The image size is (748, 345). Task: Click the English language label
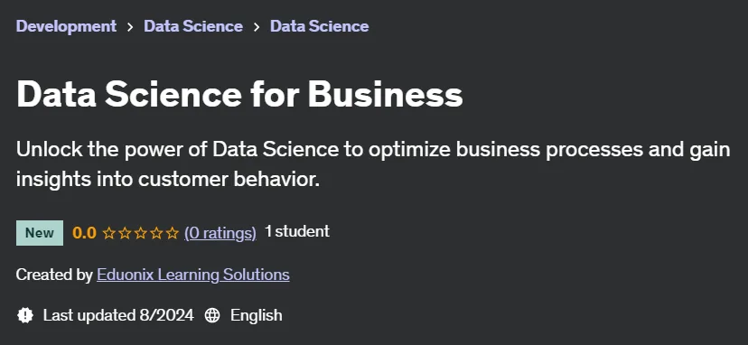click(x=257, y=315)
